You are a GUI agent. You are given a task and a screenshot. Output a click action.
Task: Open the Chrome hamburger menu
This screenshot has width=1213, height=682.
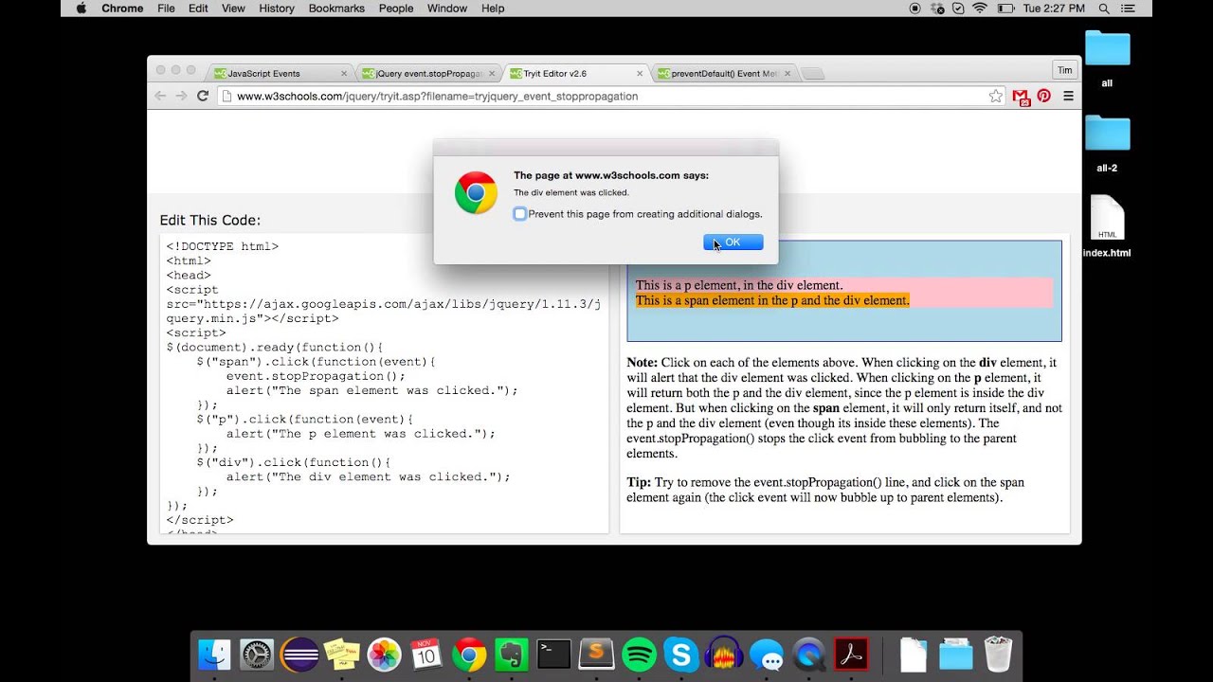[1068, 96]
